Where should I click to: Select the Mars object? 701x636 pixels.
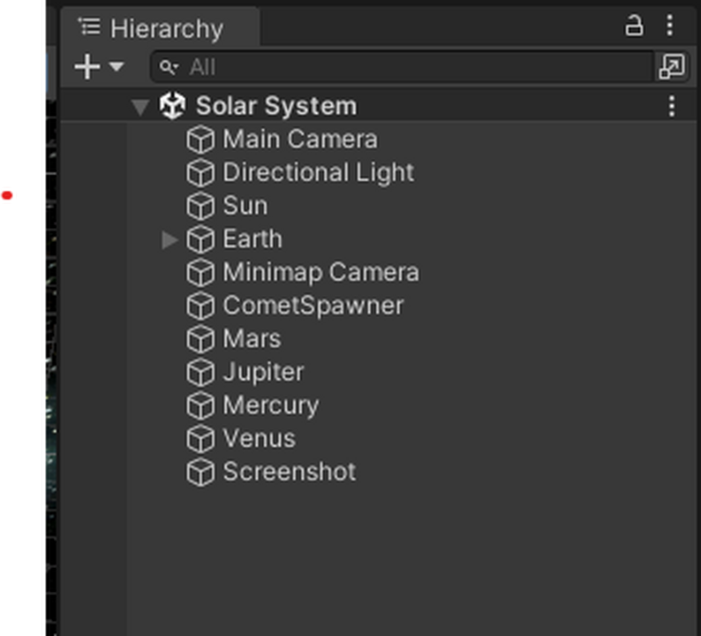(x=252, y=338)
